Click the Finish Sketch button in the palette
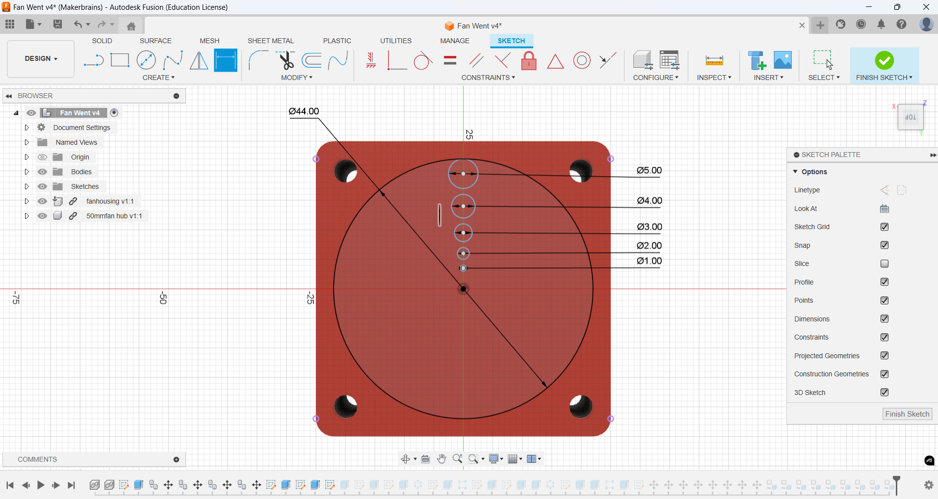Image resolution: width=938 pixels, height=499 pixels. 906,414
